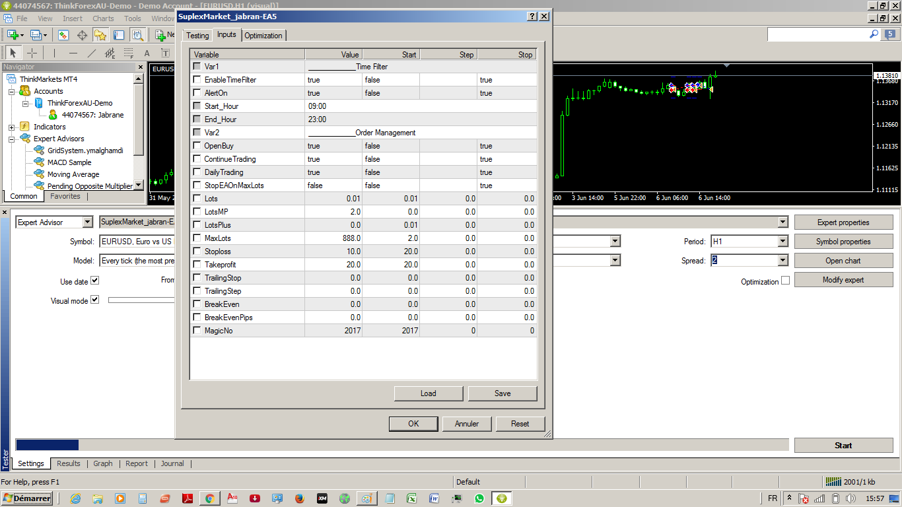This screenshot has height=507, width=902.
Task: Switch to the Testing tab
Action: 197,36
